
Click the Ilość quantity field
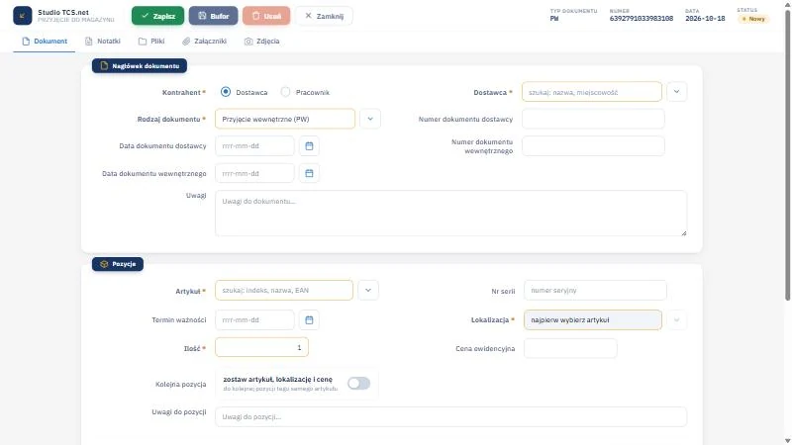point(261,347)
